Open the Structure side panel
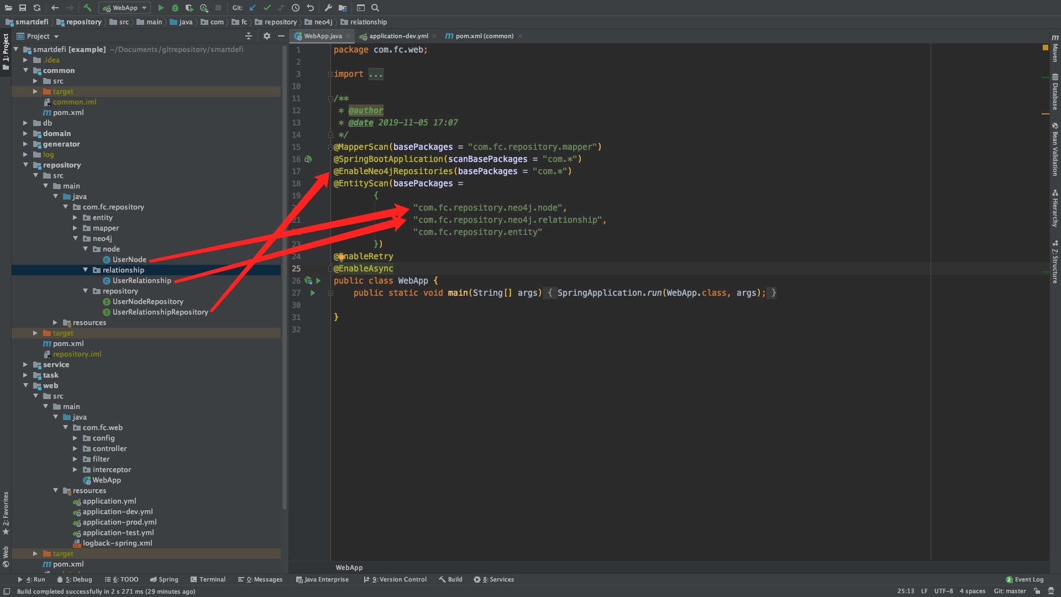 click(1055, 262)
